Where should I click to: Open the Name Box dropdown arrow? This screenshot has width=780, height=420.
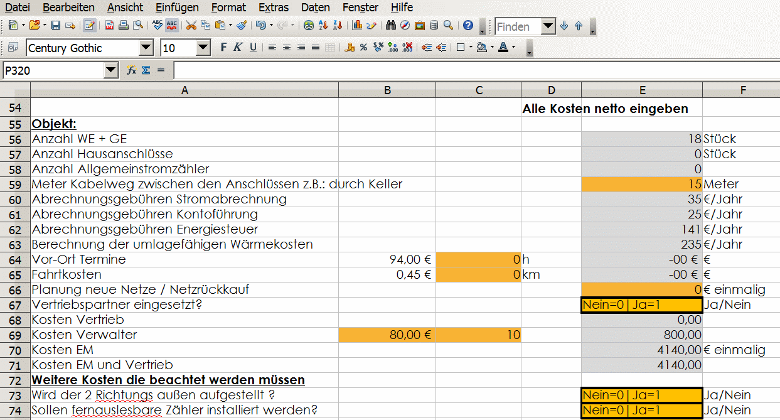(111, 70)
